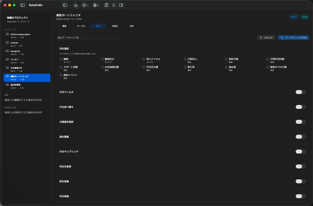Click the 13 列 badge

305,17
